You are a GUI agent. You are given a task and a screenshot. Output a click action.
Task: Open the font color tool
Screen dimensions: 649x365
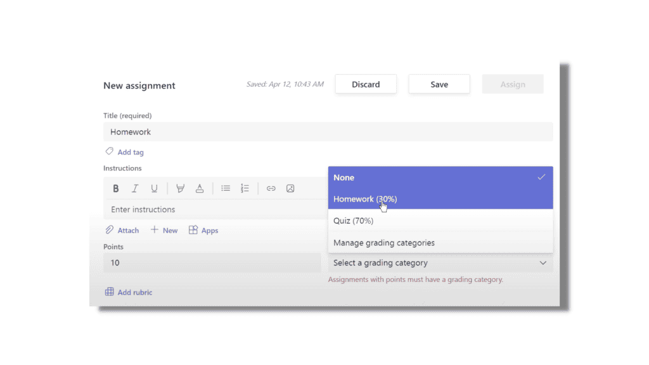click(x=200, y=188)
